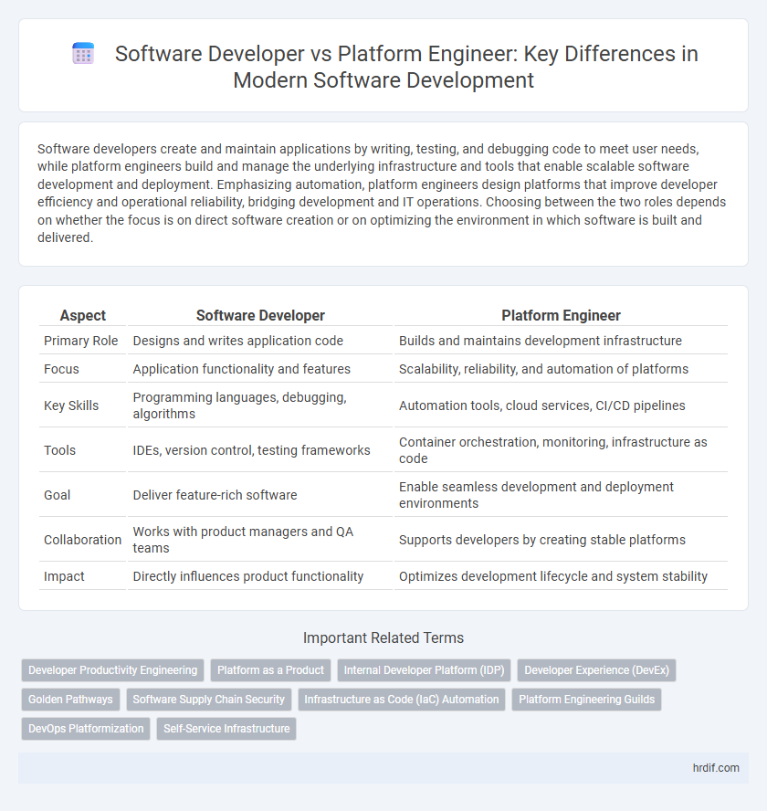
Task: Select Internal Developer Platform (IDP) tag
Action: point(424,669)
